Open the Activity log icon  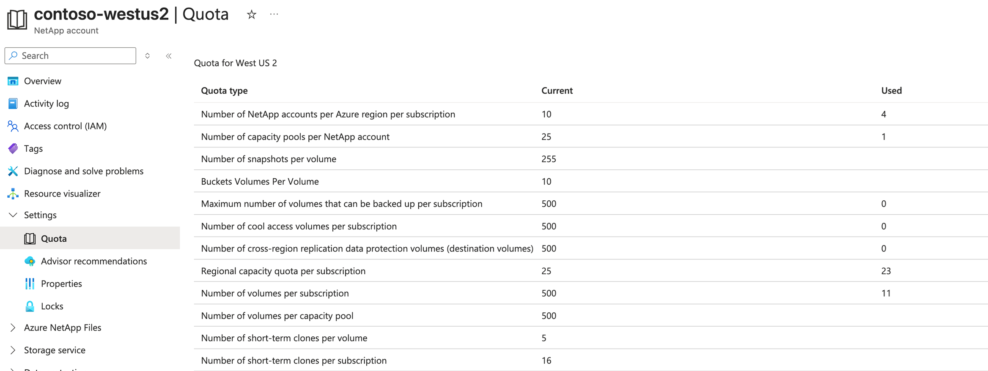click(13, 104)
